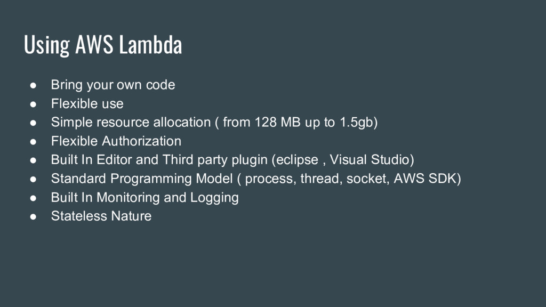The width and height of the screenshot is (546, 307).
Task: Click the bullet dot beside "Bring your own code"
Action: tap(33, 85)
